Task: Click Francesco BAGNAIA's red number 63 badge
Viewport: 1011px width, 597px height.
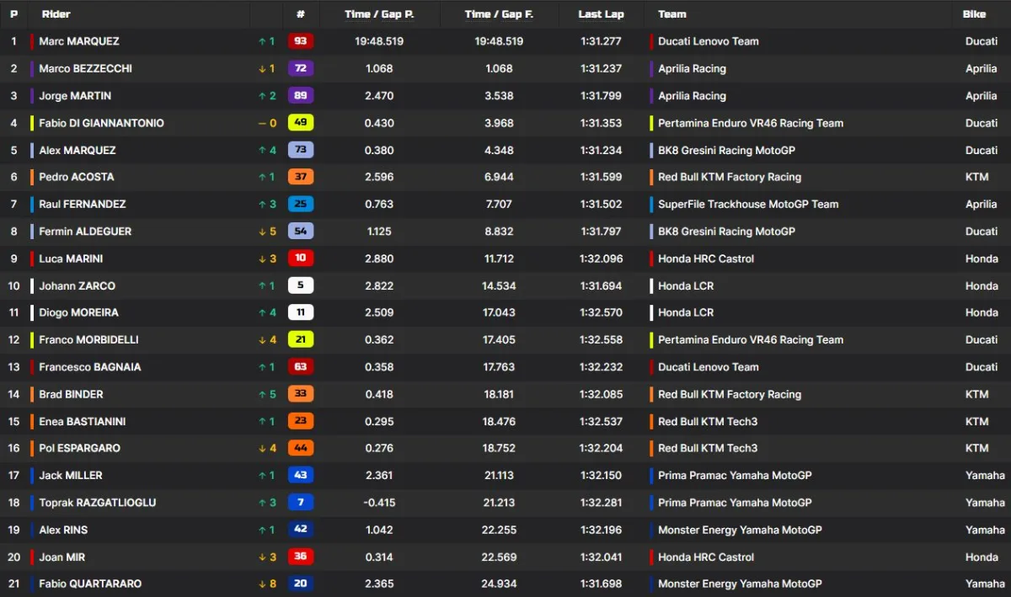Action: coord(301,367)
